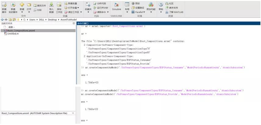Open the 当前文件夹 panel actions button
The width and height of the screenshot is (261, 125).
pos(74,23)
